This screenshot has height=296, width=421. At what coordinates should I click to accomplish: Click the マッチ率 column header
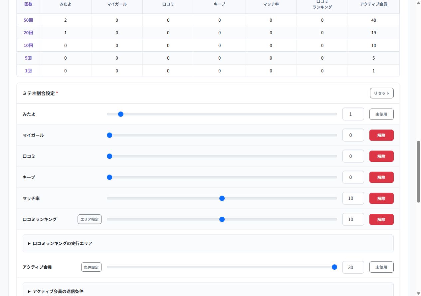(271, 4)
